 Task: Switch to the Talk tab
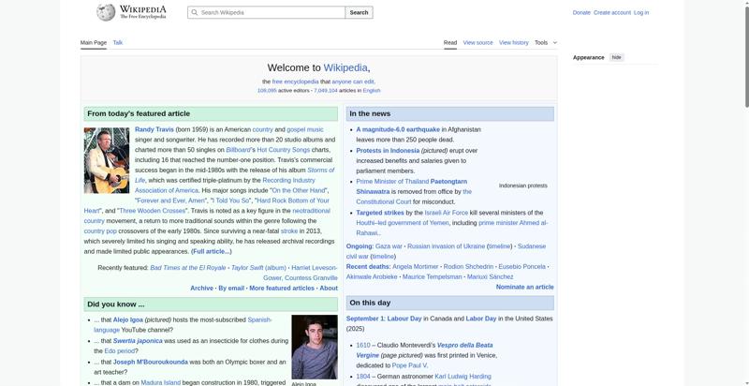118,42
